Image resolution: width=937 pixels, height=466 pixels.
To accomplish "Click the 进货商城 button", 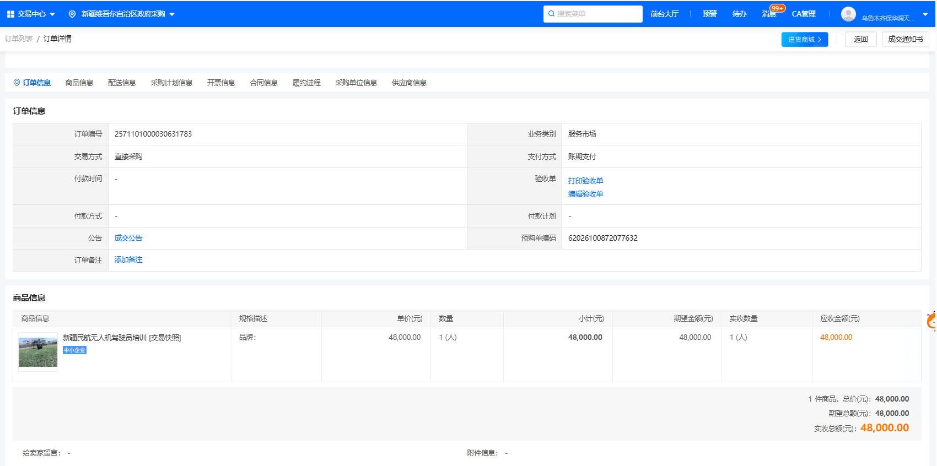I will coord(805,40).
